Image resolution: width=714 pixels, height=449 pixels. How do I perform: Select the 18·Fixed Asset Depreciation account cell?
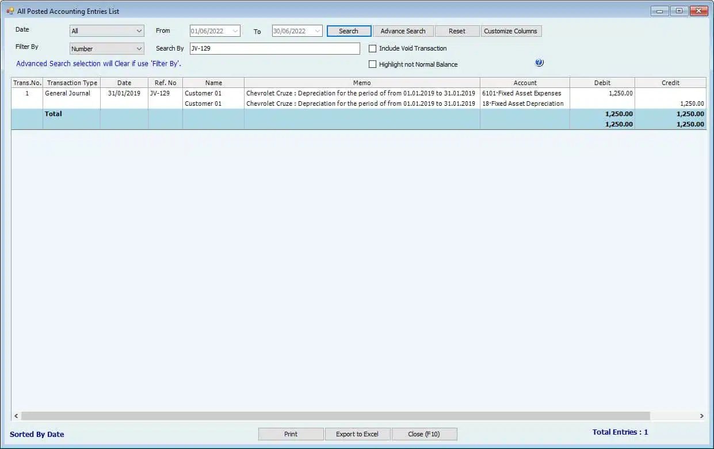[x=525, y=103]
